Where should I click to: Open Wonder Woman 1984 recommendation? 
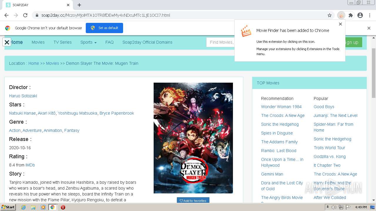tap(281, 107)
